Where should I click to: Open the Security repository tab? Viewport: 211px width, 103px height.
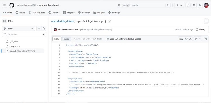click(x=84, y=13)
